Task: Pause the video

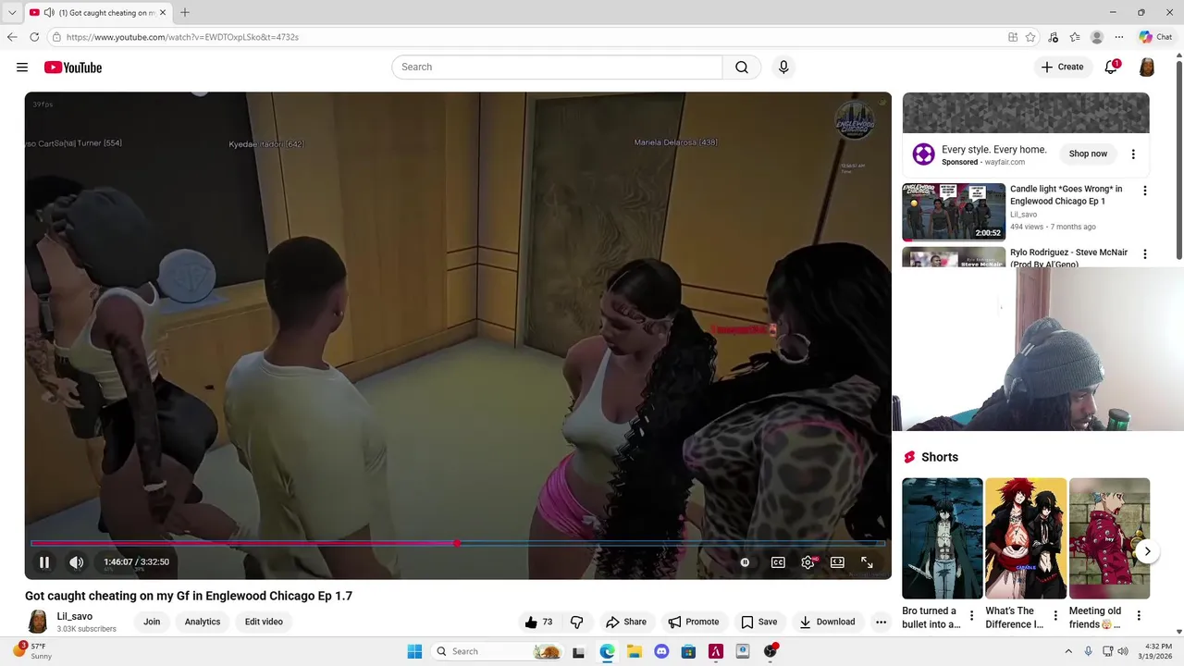Action: click(x=43, y=561)
